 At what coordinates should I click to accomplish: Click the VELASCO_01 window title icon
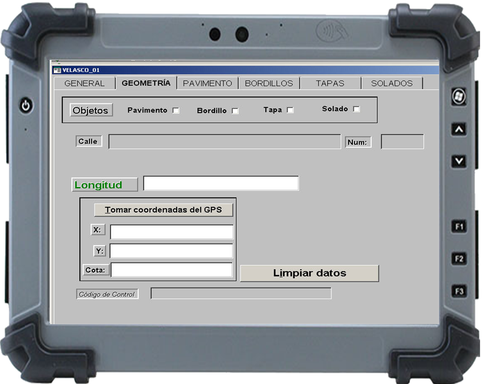point(57,70)
